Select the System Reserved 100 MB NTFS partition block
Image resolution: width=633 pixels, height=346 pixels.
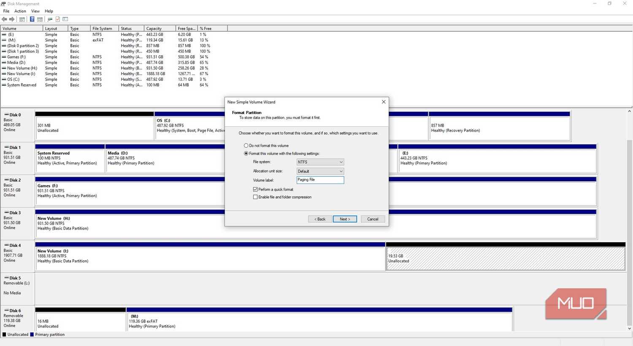click(70, 159)
